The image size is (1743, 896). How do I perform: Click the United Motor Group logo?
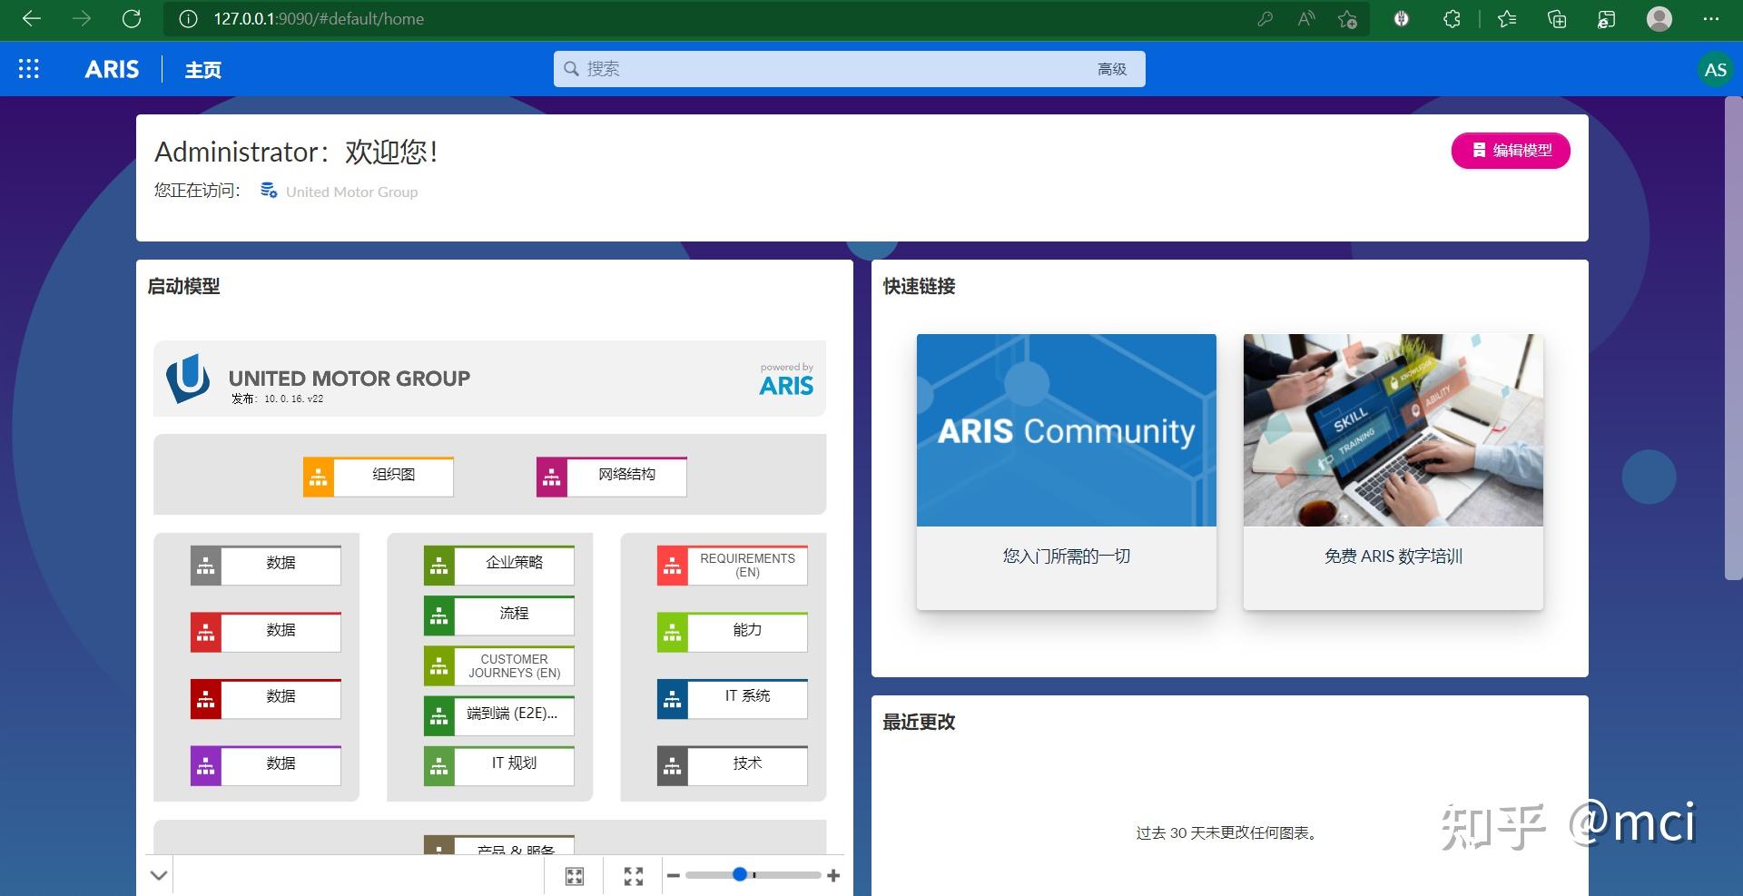pyautogui.click(x=188, y=379)
